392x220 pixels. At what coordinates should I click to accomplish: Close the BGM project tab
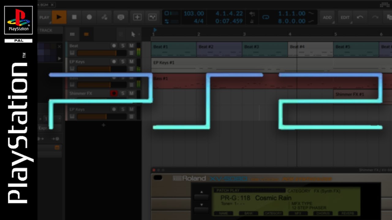tap(52, 5)
